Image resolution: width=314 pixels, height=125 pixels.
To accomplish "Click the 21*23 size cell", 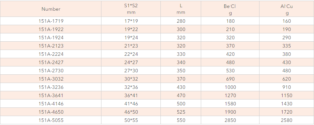I will coord(131,46).
